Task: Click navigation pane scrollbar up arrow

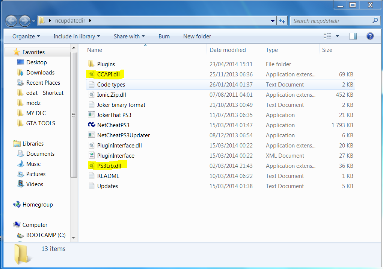Action: [x=74, y=47]
